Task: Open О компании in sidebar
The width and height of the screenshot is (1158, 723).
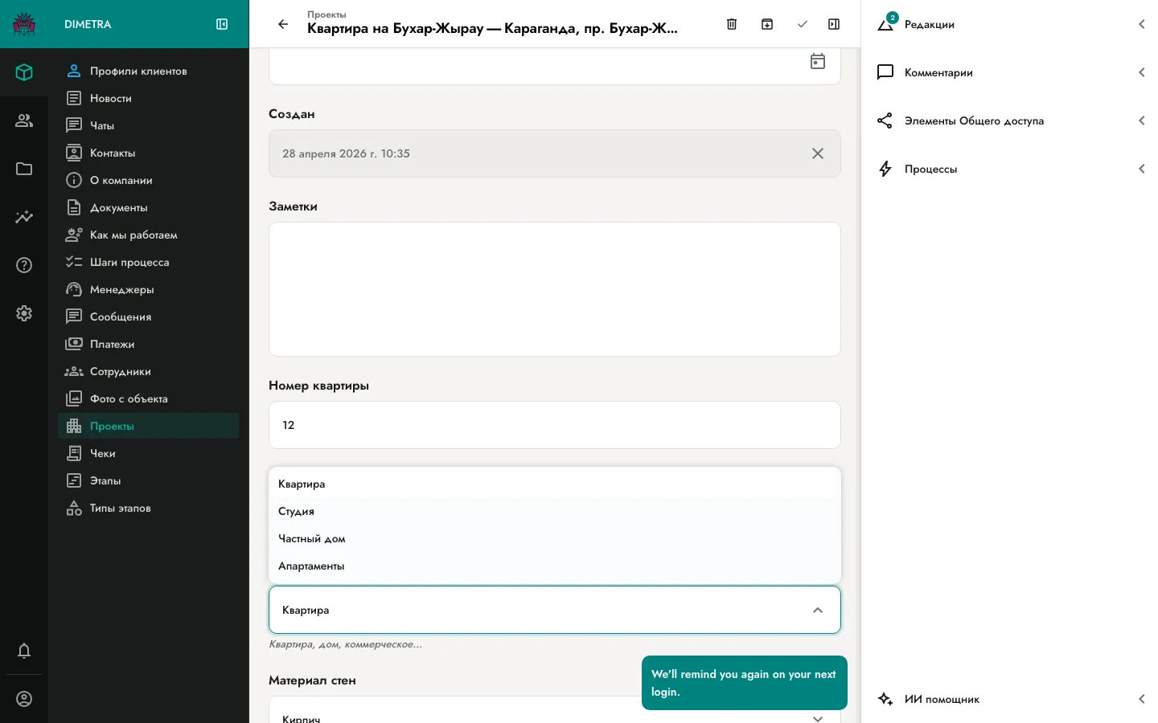Action: point(149,180)
